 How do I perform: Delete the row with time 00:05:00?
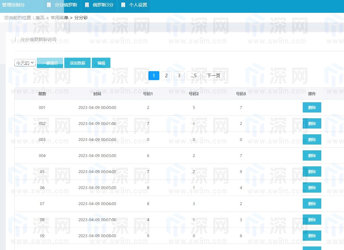pyautogui.click(x=312, y=188)
